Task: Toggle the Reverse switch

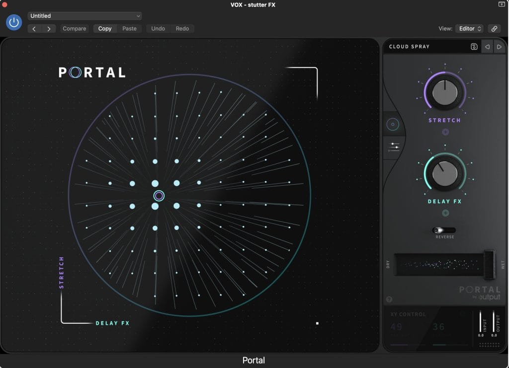Action: click(x=443, y=230)
